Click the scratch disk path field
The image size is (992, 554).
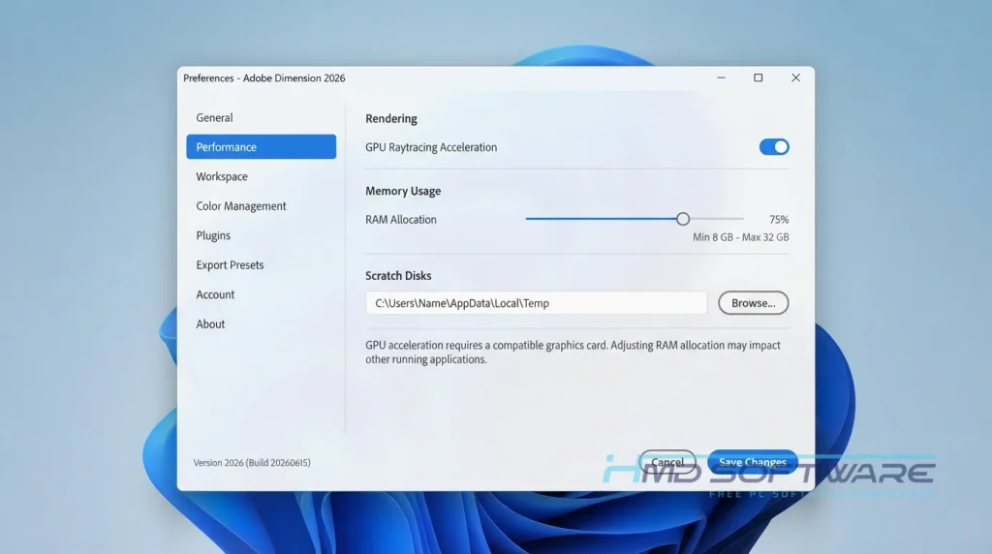tap(536, 303)
